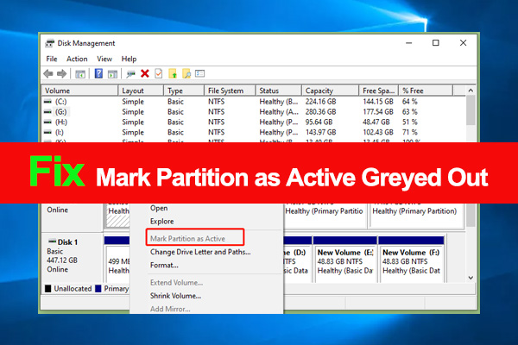Sort by the Type column header
This screenshot has width=518, height=345.
pyautogui.click(x=184, y=91)
